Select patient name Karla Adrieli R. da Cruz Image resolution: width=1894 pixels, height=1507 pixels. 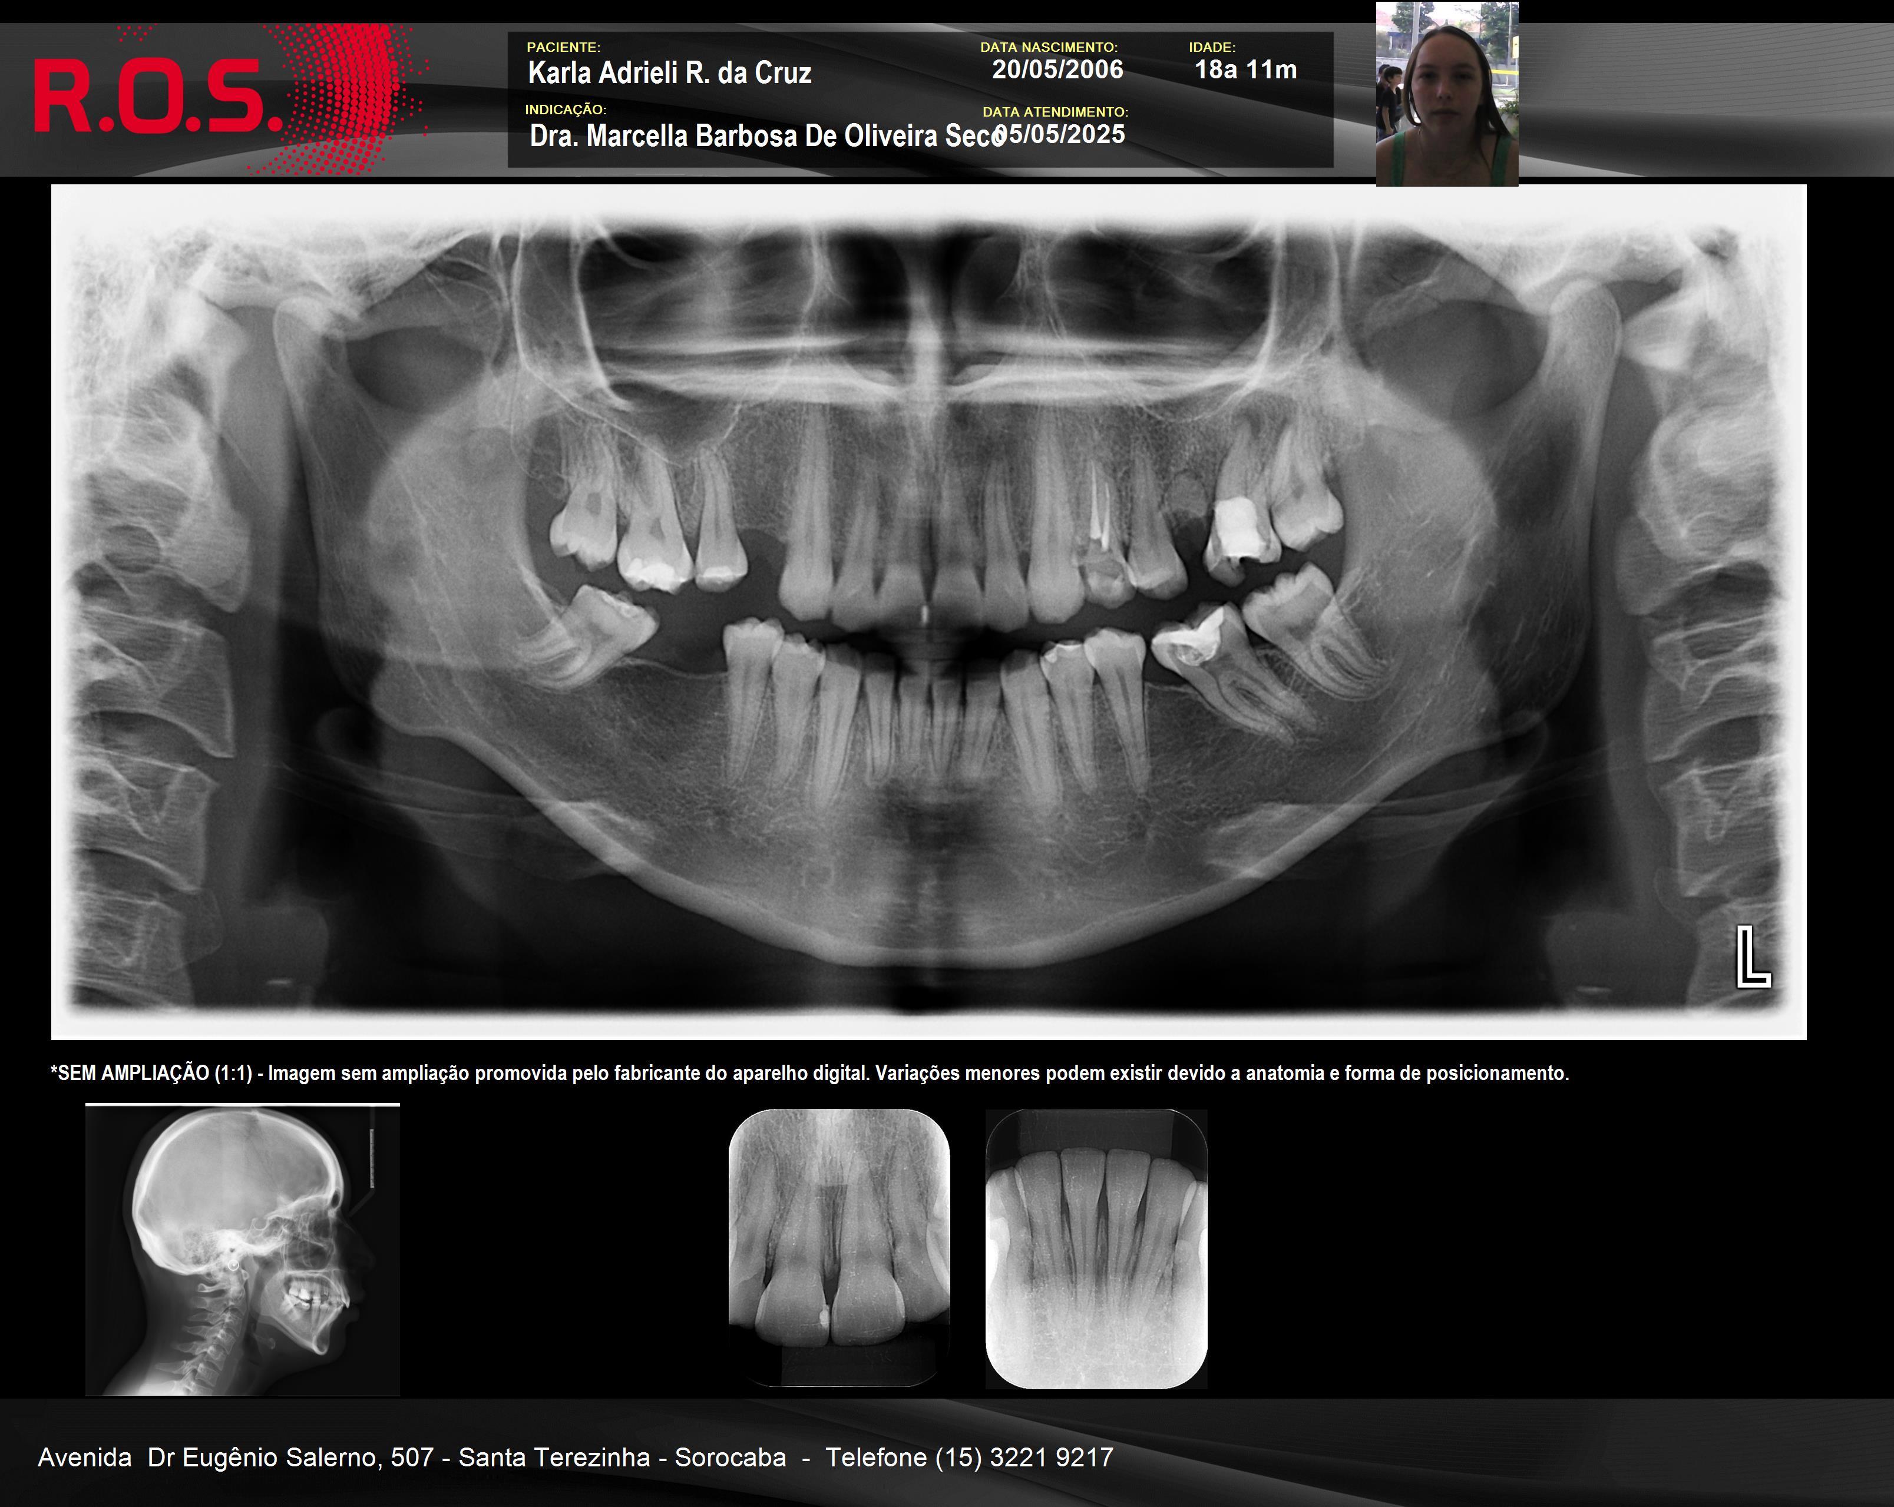[x=669, y=73]
